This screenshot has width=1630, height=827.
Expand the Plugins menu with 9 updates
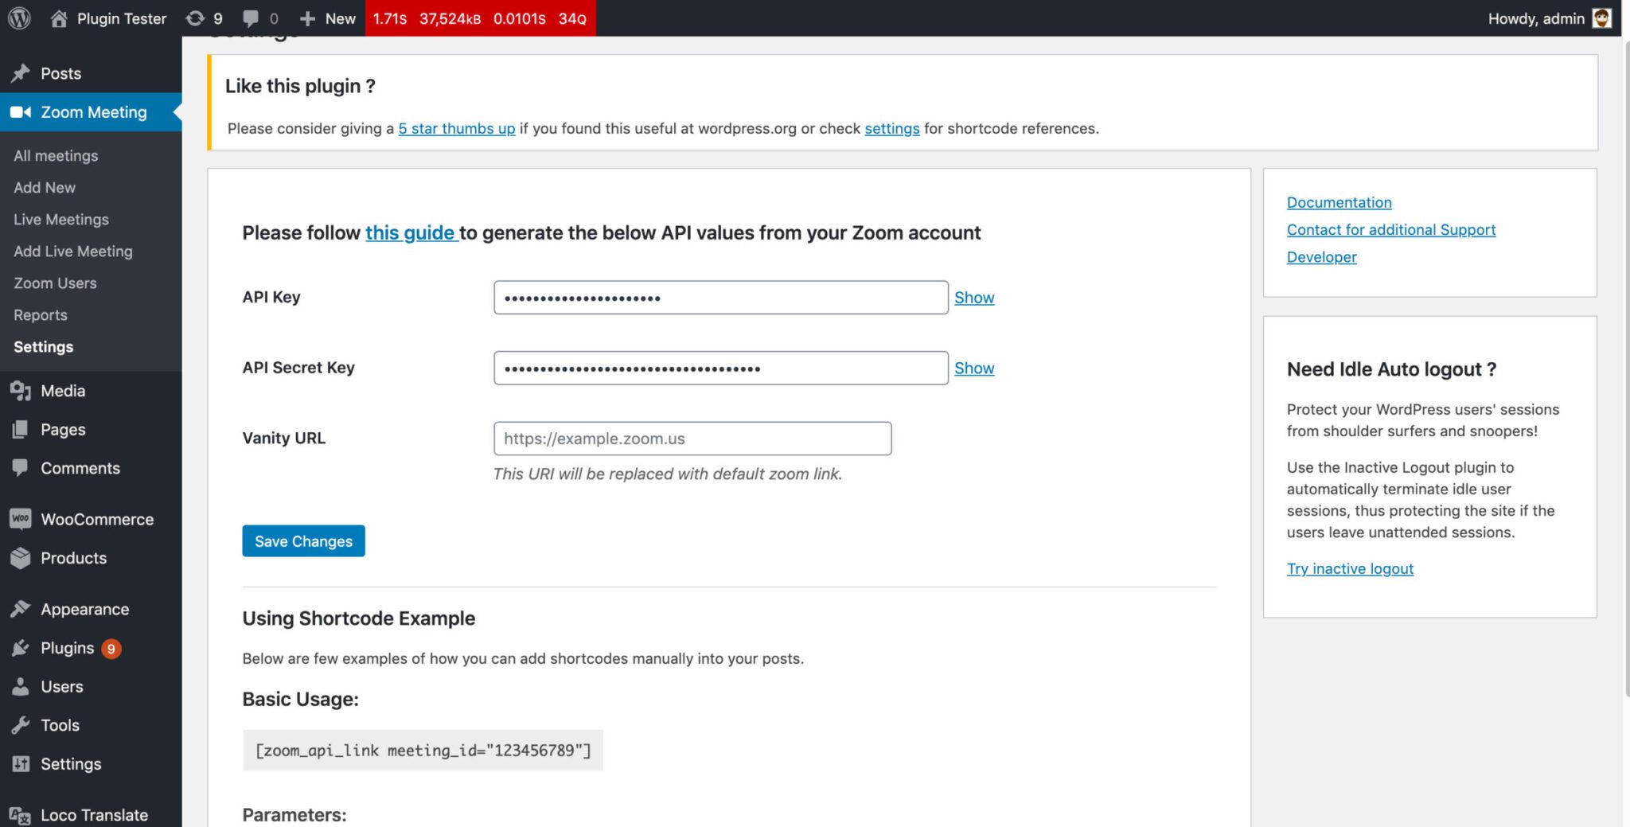(x=68, y=648)
